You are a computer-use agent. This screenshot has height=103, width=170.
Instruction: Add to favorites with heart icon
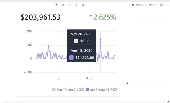click(x=70, y=5)
